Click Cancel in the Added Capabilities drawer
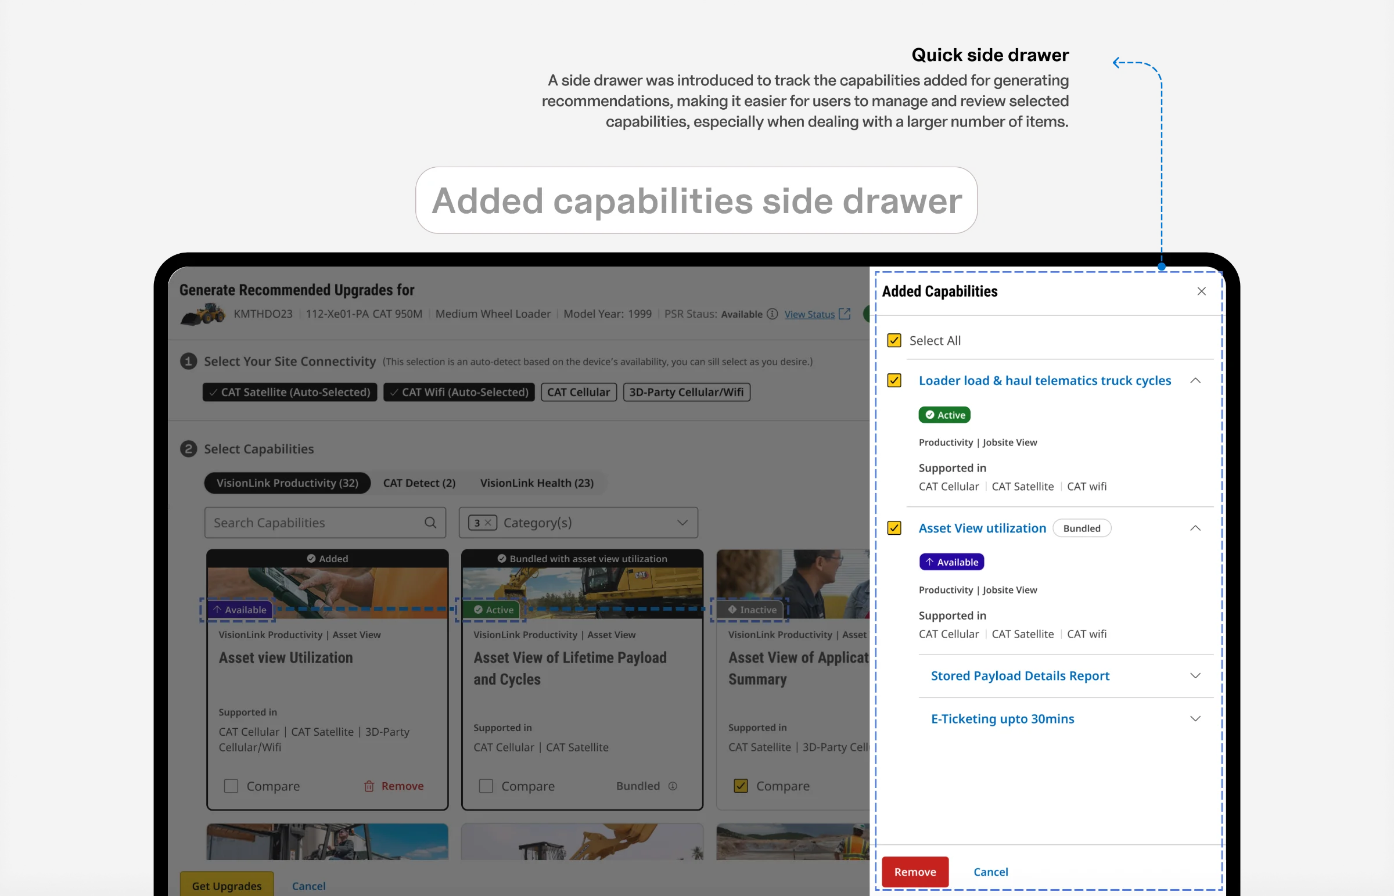 click(990, 872)
